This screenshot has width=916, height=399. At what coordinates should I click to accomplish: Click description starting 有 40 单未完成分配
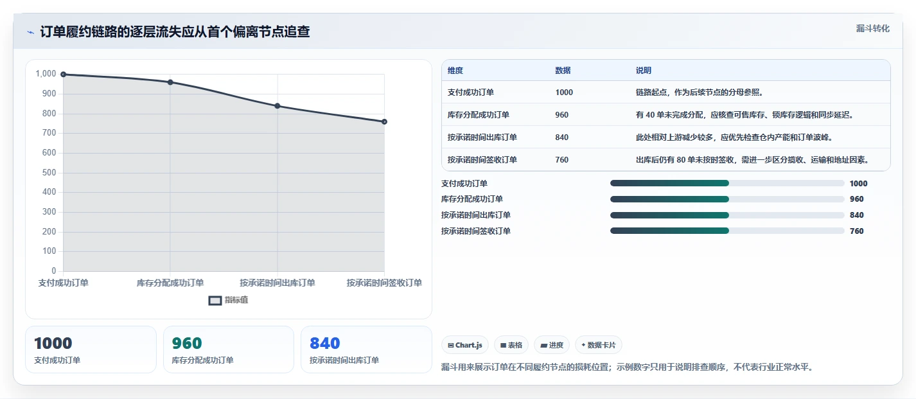tap(744, 115)
